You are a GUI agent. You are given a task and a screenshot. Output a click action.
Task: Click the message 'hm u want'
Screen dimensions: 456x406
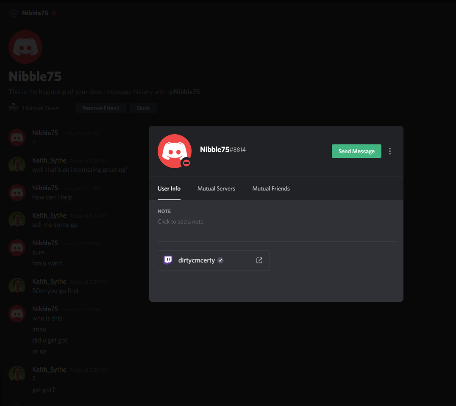(47, 263)
